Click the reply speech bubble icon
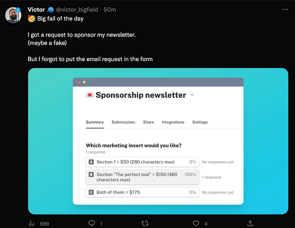Viewport: 295px width, 228px height. click(x=91, y=223)
